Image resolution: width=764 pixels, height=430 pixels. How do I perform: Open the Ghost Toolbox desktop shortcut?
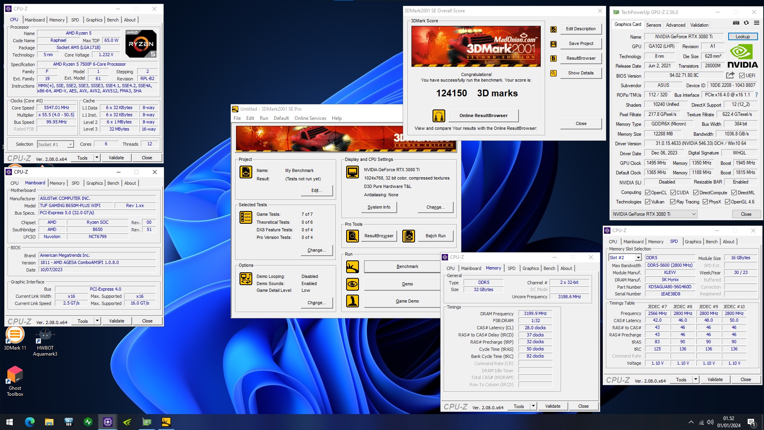(15, 381)
